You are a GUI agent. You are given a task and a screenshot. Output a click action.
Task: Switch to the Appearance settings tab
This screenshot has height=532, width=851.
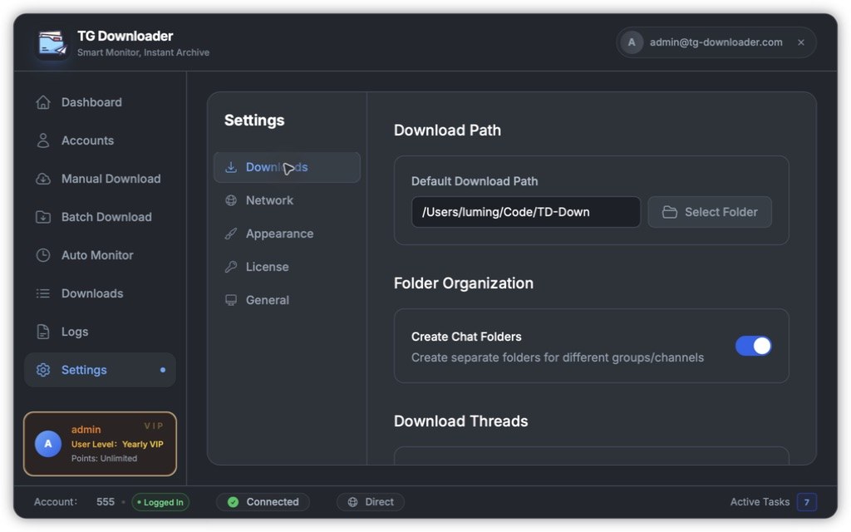[287, 234]
